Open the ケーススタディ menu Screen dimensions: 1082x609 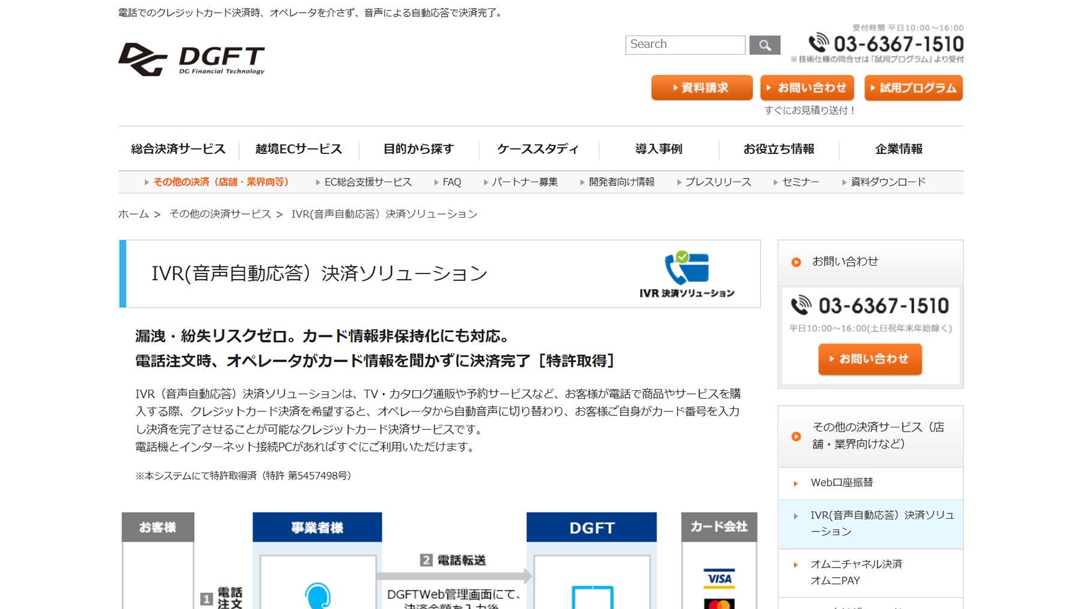[x=538, y=148]
